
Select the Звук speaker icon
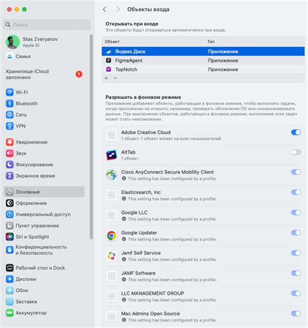[10, 153]
